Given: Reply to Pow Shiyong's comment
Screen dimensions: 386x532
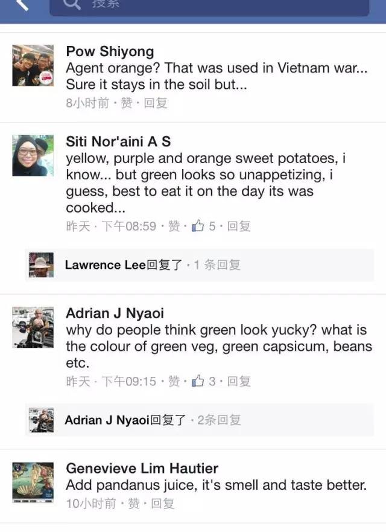Looking at the screenshot, I should click(156, 103).
